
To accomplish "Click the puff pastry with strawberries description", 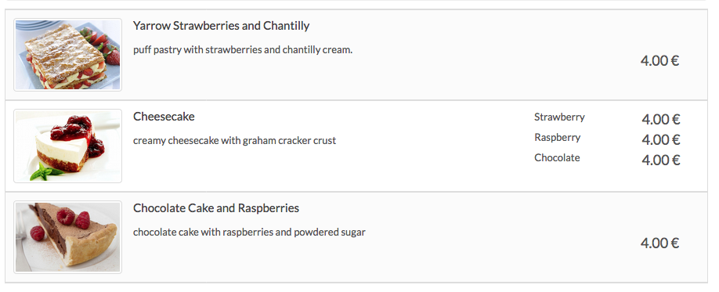I will tap(243, 49).
